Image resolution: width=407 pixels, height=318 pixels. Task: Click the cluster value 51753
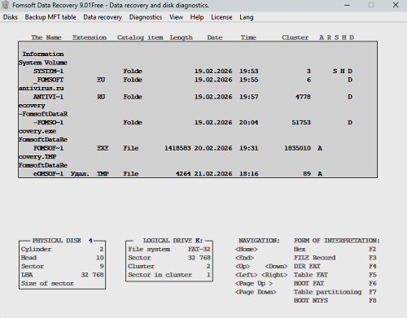click(301, 122)
